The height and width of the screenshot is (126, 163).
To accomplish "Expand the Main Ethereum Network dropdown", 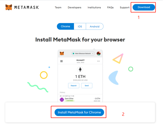I will tap(83, 53).
